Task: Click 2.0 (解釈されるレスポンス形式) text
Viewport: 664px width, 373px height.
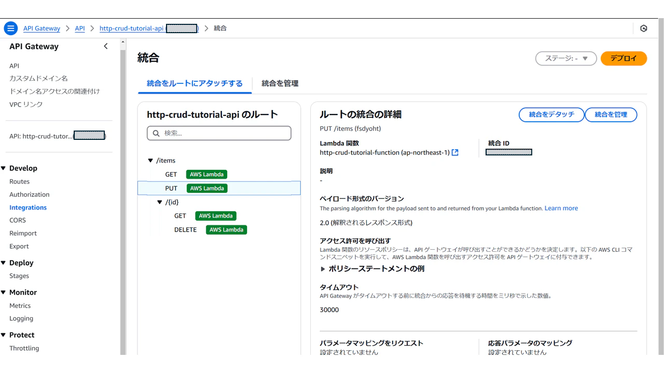Action: (x=366, y=223)
